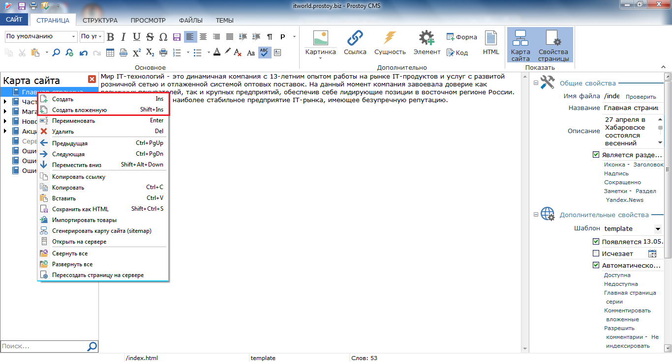Toggle the ABC spell check
This screenshot has height=362, width=672.
click(265, 53)
